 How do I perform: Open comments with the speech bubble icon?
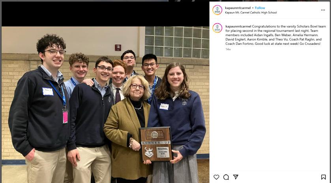point(226,177)
